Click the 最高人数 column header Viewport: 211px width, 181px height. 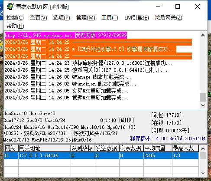pyautogui.click(x=185, y=148)
